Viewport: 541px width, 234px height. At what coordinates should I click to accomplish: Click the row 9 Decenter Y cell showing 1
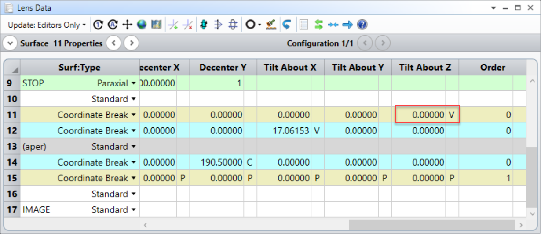point(217,83)
